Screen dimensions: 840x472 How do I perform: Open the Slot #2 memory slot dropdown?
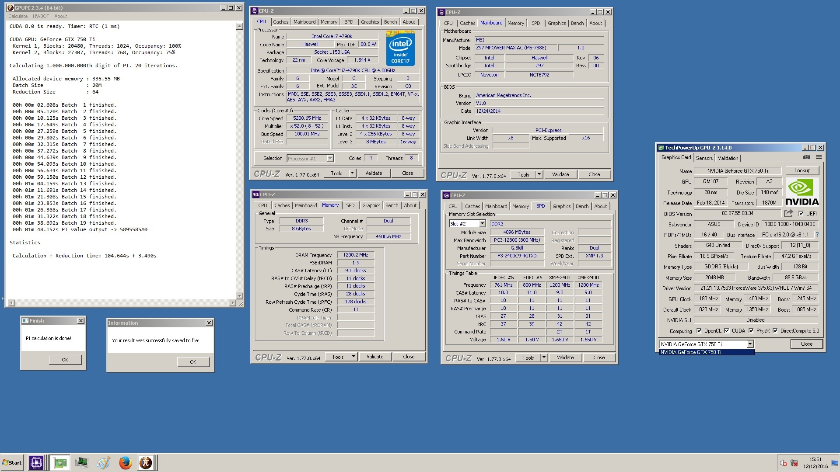pos(482,224)
